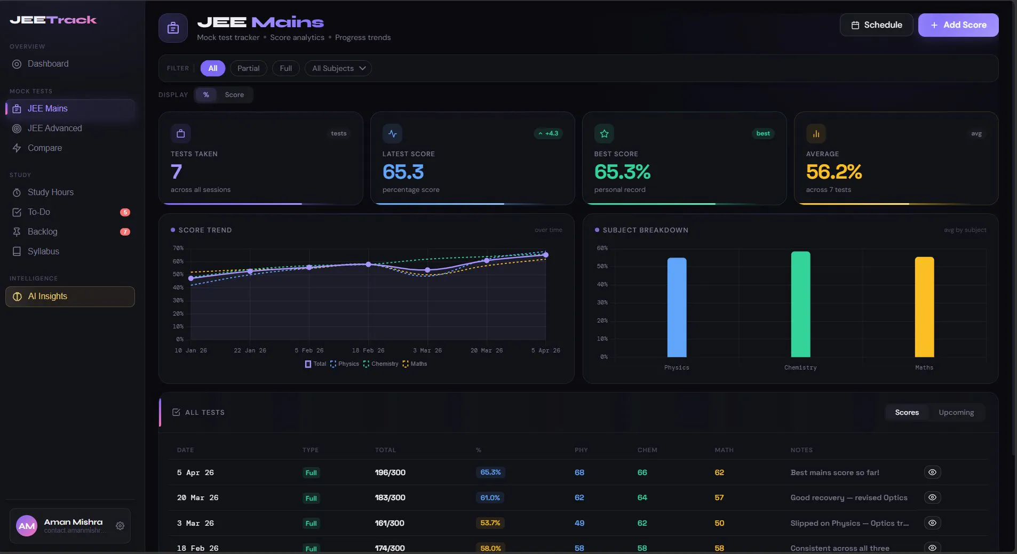Go to Compare page
Viewport: 1017px width, 554px height.
coord(70,148)
